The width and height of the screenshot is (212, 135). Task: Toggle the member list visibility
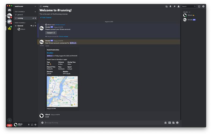[178, 6]
